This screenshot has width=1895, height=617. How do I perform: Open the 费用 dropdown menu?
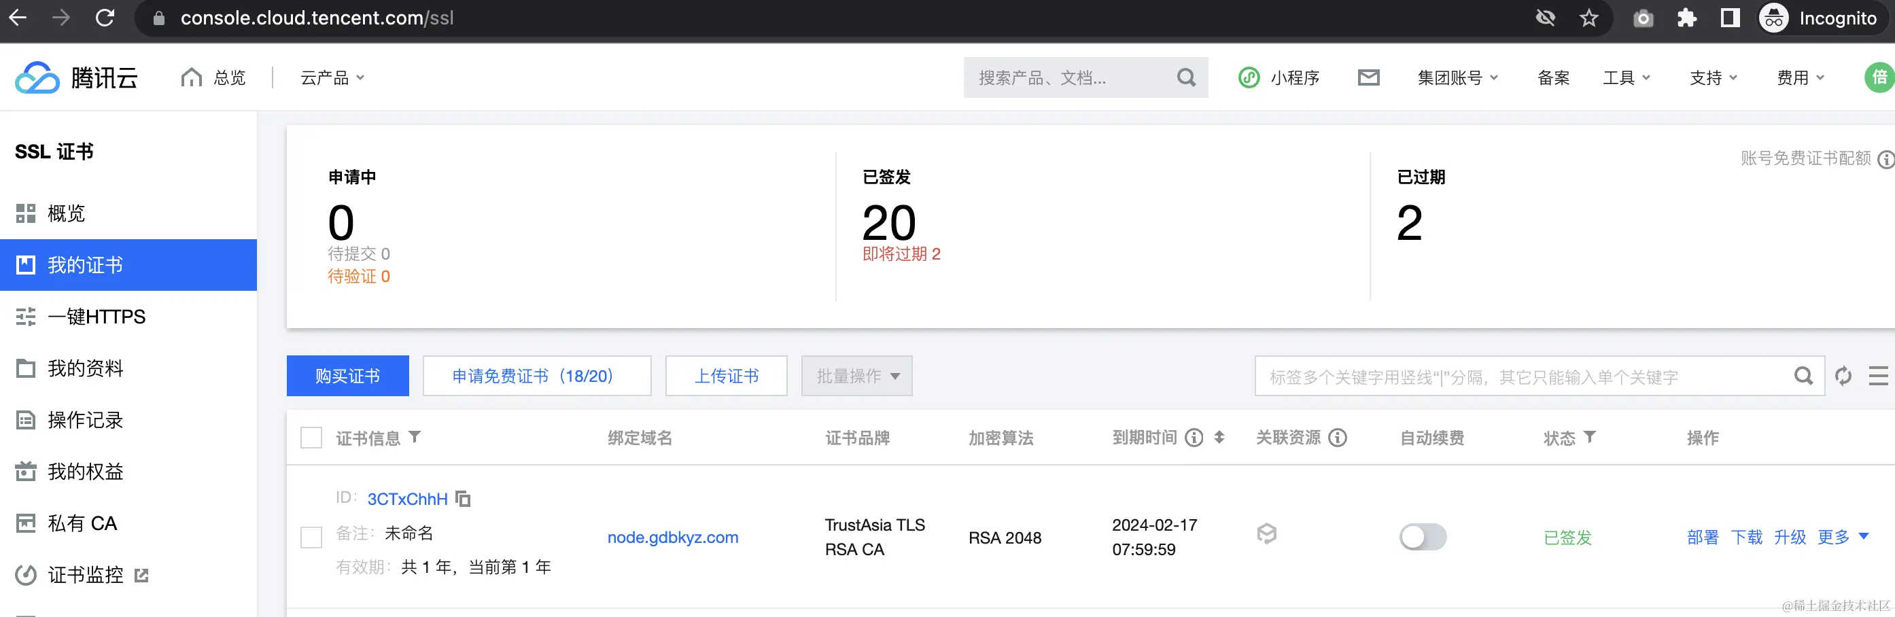tap(1800, 77)
